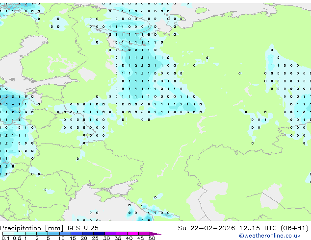Click the 35–40 mm legend color swatch
The width and height of the screenshot is (311, 240).
point(121,234)
